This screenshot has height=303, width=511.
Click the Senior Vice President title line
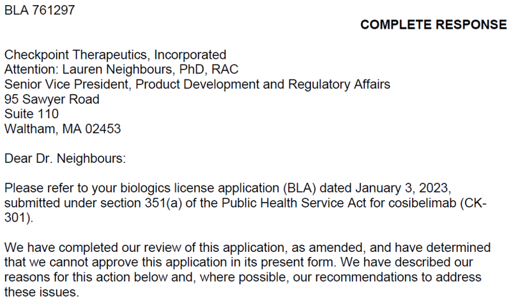click(197, 84)
